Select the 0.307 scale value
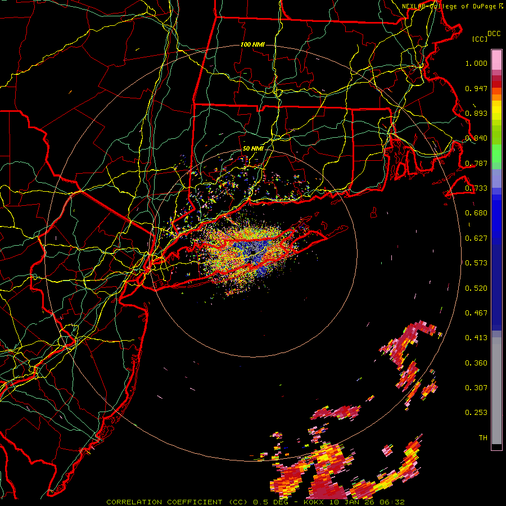This screenshot has width=506, height=506. pyautogui.click(x=476, y=388)
